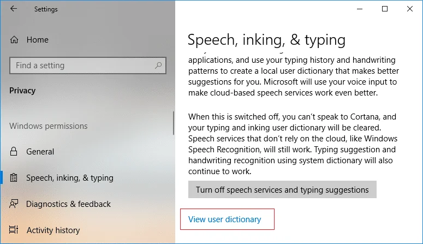This screenshot has height=244, width=423.
Task: Click the Diagnostics & feedback person icon
Action: [x=14, y=204]
